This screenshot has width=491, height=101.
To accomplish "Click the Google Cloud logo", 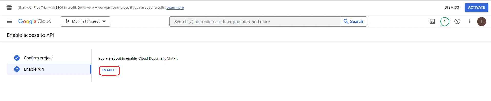I will 35,21.
